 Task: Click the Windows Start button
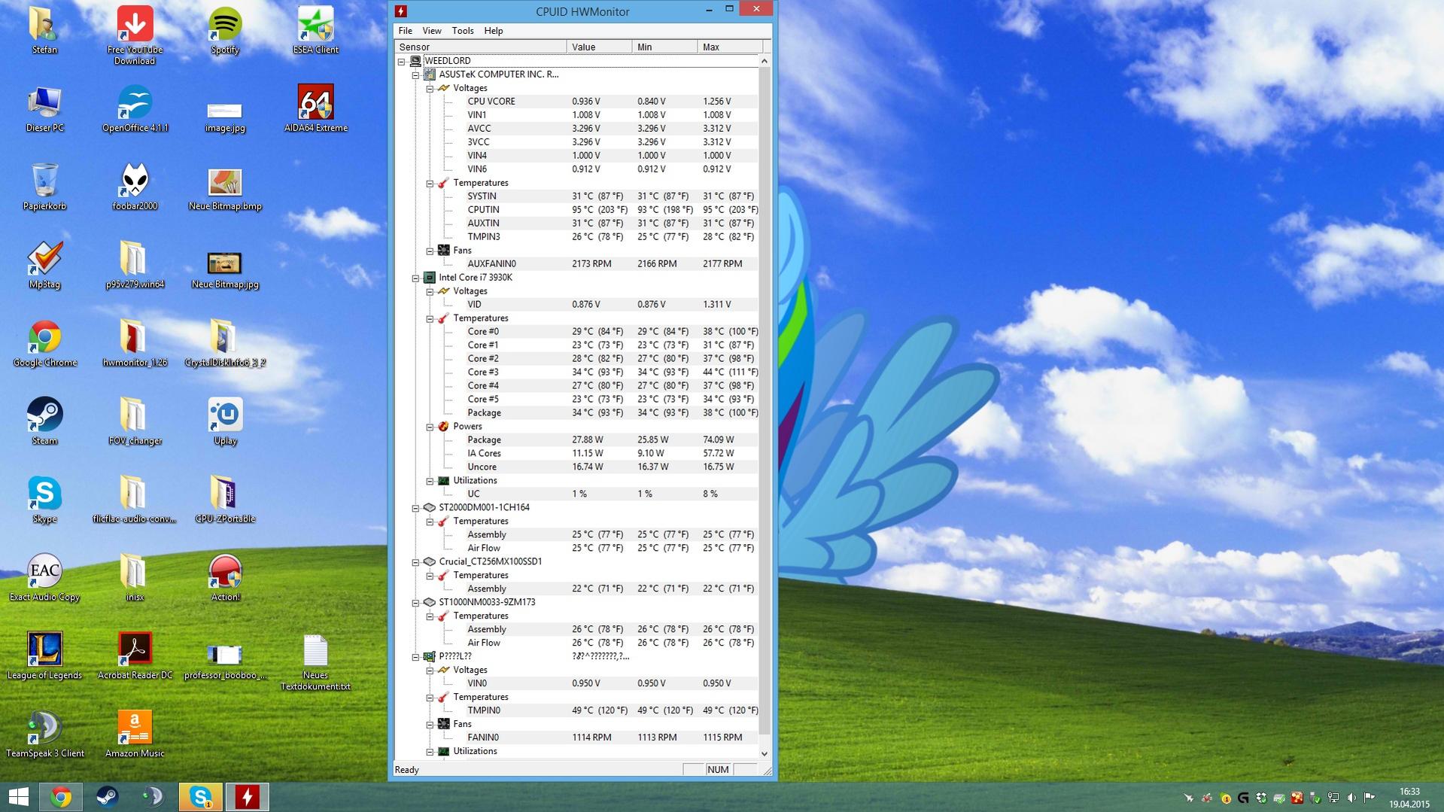pyautogui.click(x=18, y=797)
